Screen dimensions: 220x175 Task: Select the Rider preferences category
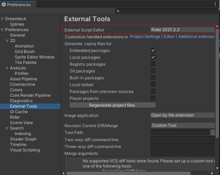click(x=15, y=117)
